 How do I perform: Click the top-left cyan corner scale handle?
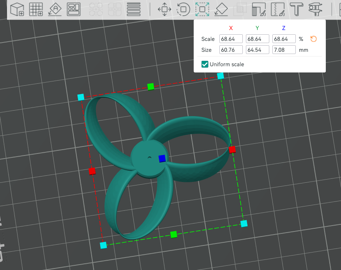pos(81,97)
